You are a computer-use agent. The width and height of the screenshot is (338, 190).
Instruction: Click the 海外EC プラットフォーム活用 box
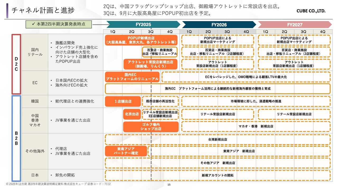[x=218, y=89]
